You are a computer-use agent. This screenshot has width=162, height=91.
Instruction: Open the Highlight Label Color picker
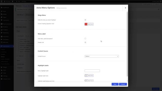pyautogui.click(x=89, y=76)
